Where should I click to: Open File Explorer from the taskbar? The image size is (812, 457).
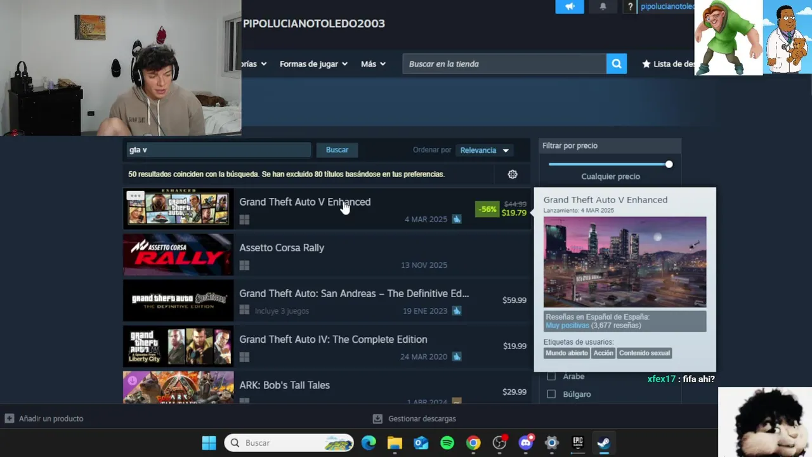[x=395, y=443]
